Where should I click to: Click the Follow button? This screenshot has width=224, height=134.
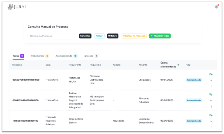(99, 36)
